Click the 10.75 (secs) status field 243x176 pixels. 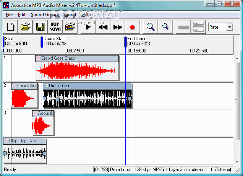[220, 169]
